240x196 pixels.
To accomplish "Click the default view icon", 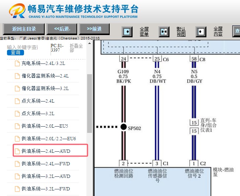I will [164, 32].
